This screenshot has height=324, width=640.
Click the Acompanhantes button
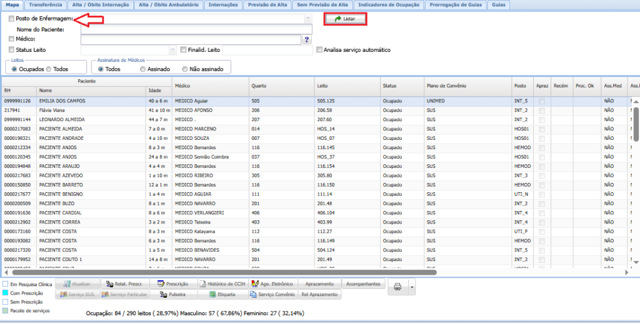364,284
